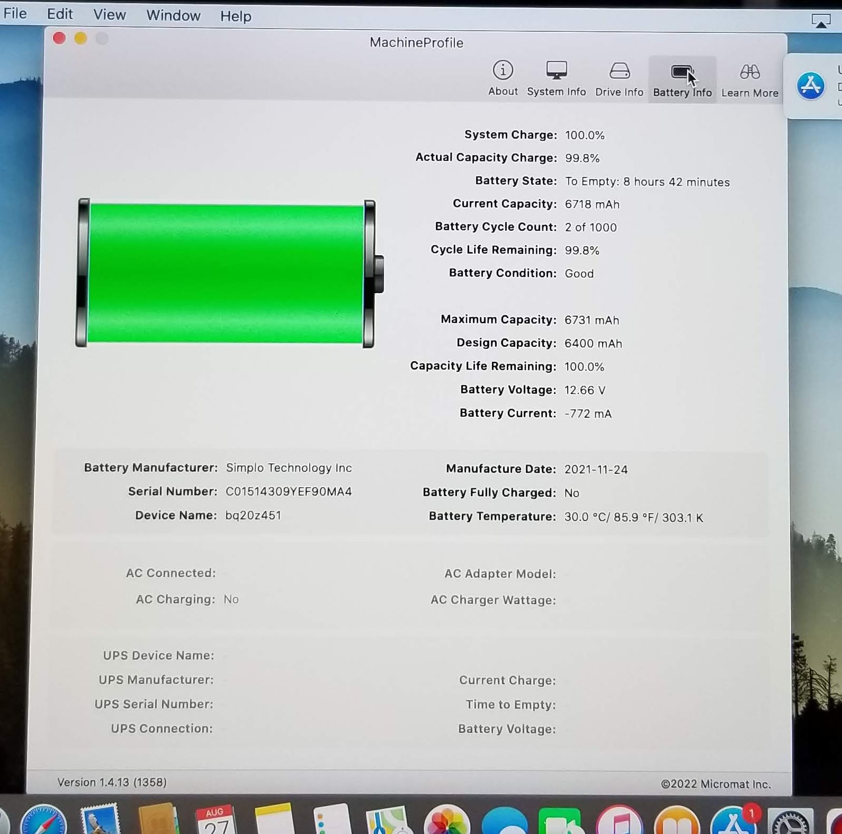Image resolution: width=842 pixels, height=834 pixels.
Task: Open the Edit menu
Action: coord(60,14)
